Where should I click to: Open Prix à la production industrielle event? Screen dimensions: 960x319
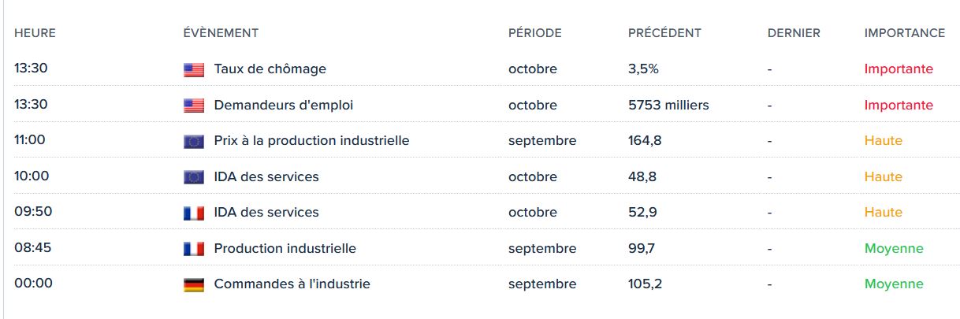311,141
